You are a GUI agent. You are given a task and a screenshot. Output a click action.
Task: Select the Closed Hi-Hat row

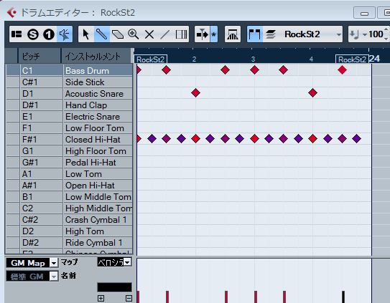point(69,140)
